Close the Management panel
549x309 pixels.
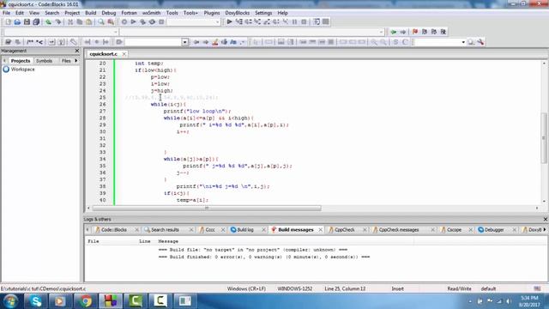point(77,51)
